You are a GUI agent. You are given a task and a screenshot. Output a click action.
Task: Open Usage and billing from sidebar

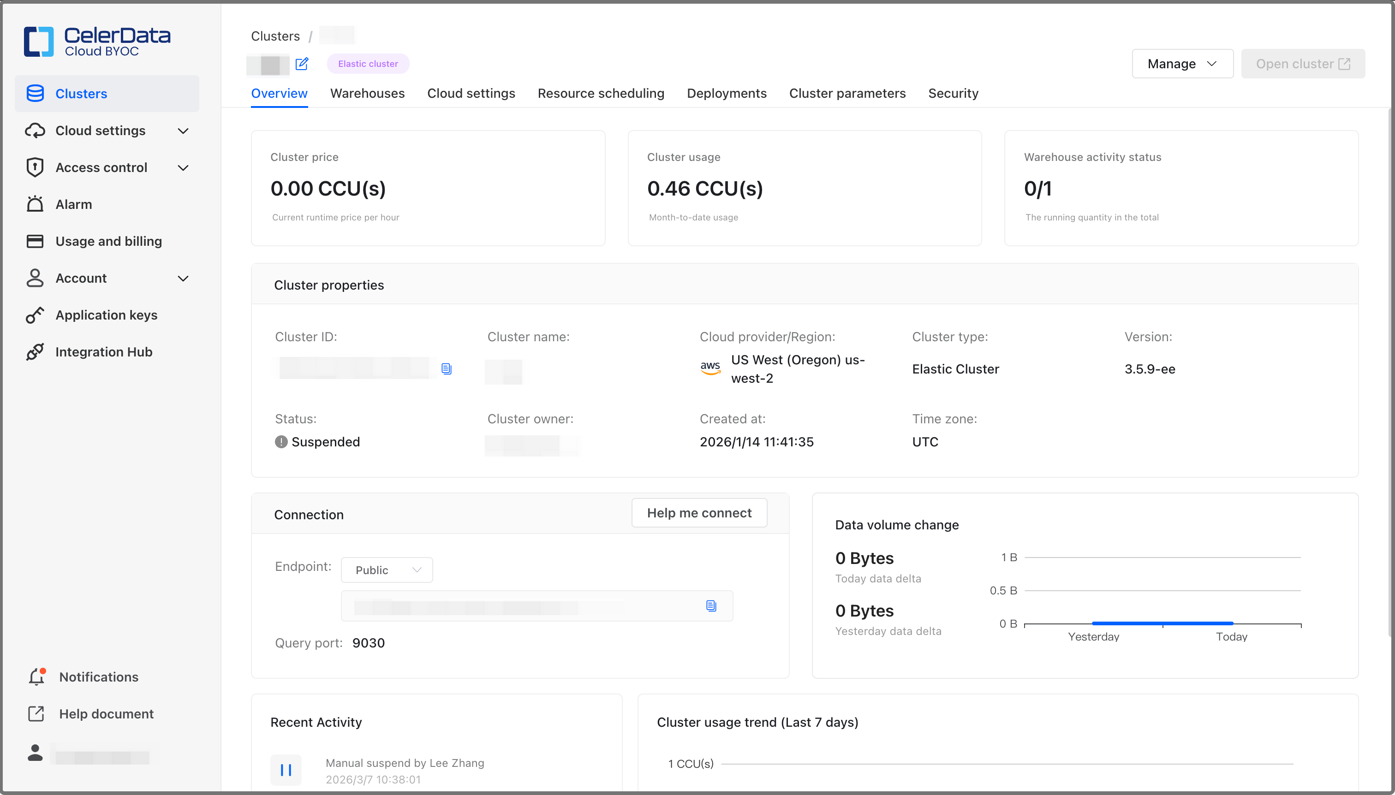108,241
